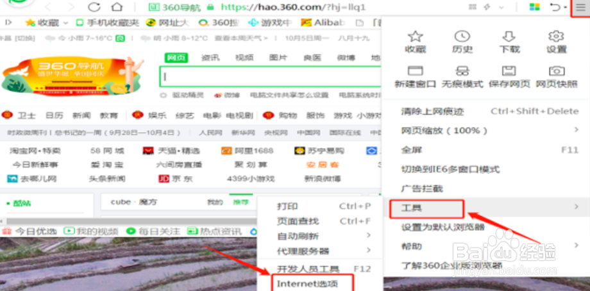Open the 淘宝网·特卖 link
590x291 pixels.
(35, 151)
